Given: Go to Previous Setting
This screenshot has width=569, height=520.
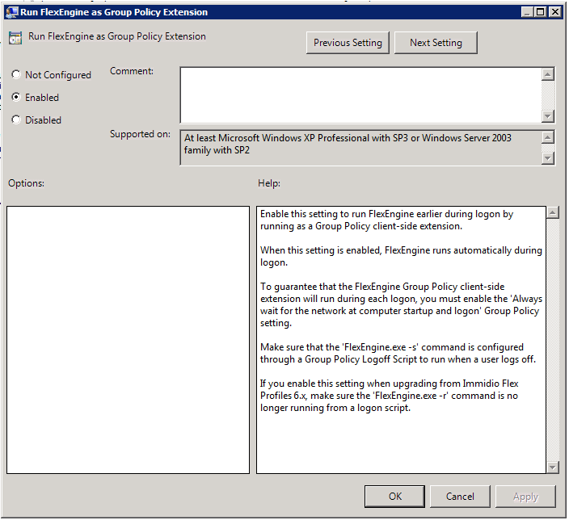Looking at the screenshot, I should 348,43.
